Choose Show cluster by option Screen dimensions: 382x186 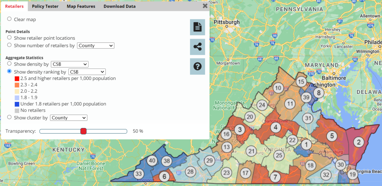9,117
